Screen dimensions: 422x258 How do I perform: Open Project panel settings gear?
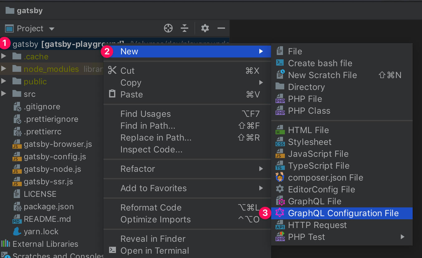click(205, 28)
